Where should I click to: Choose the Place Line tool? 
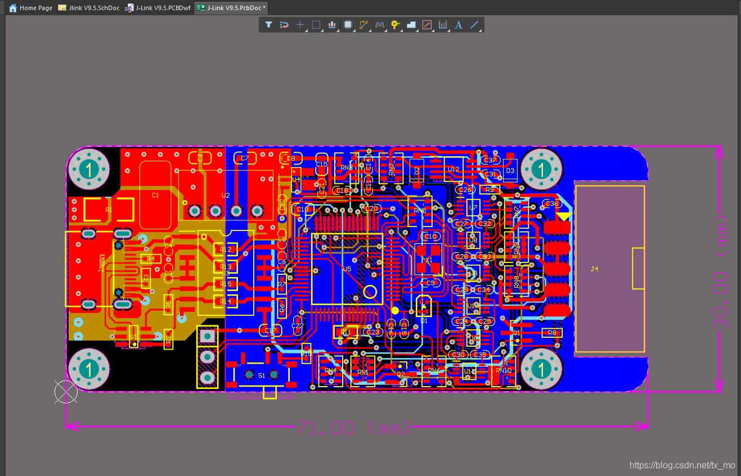click(474, 25)
